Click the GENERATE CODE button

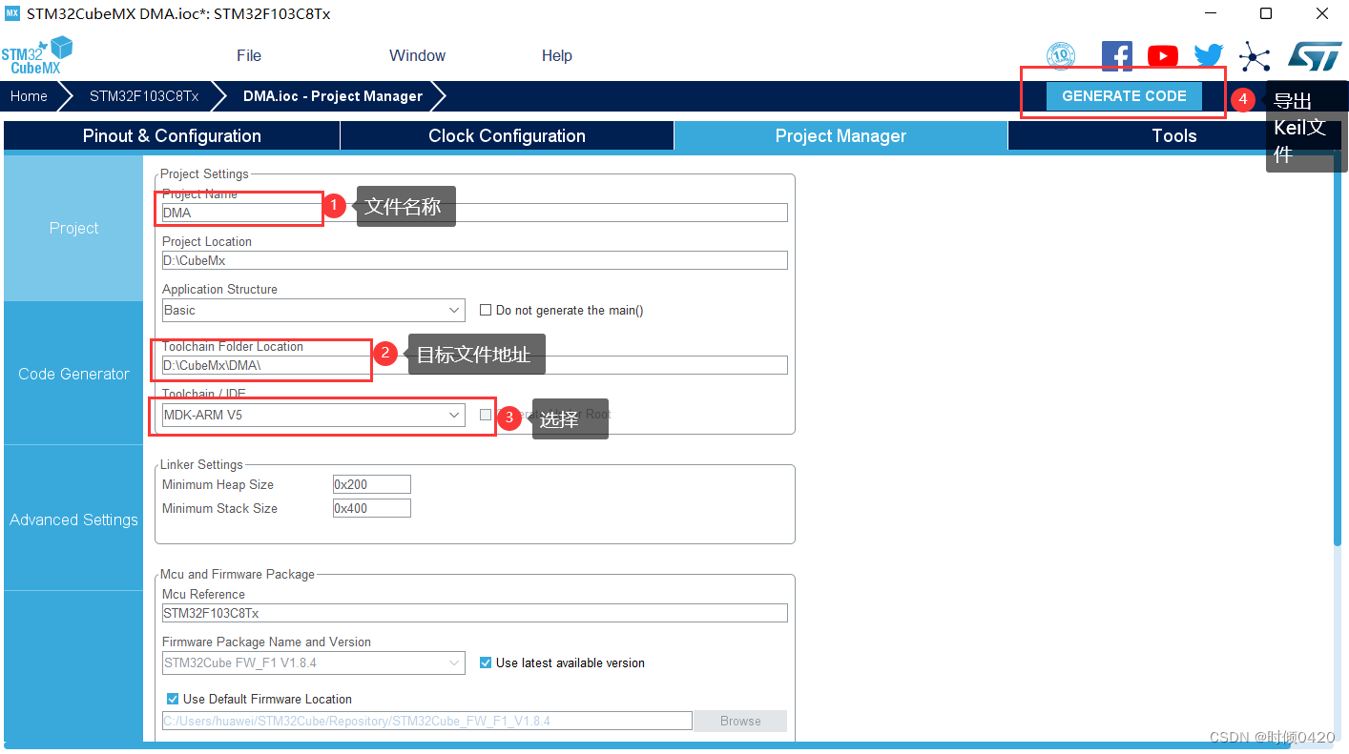(x=1124, y=96)
